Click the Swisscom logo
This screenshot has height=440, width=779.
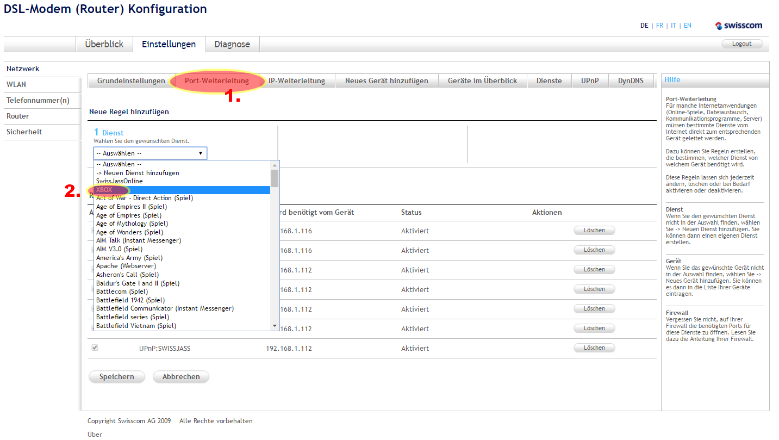tap(739, 26)
